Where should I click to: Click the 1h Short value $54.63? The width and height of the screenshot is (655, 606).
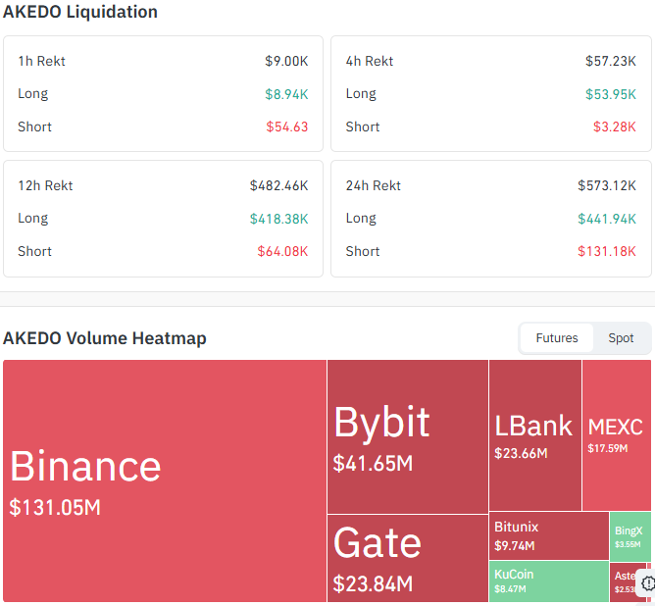pyautogui.click(x=287, y=126)
